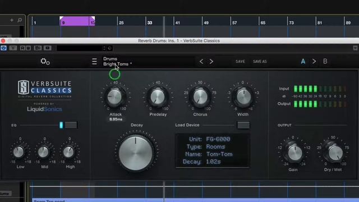Click the Drums Bright Toms preset name

117,61
